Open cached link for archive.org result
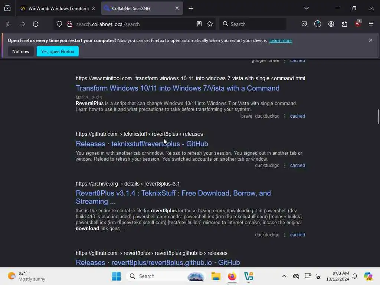Image resolution: width=380 pixels, height=285 pixels. point(298,235)
